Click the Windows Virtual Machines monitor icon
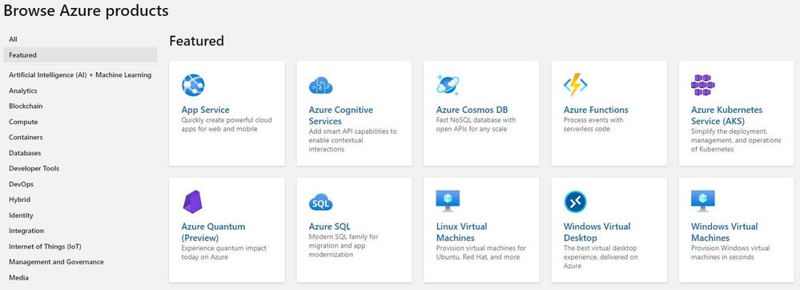This screenshot has height=290, width=800. [x=703, y=201]
